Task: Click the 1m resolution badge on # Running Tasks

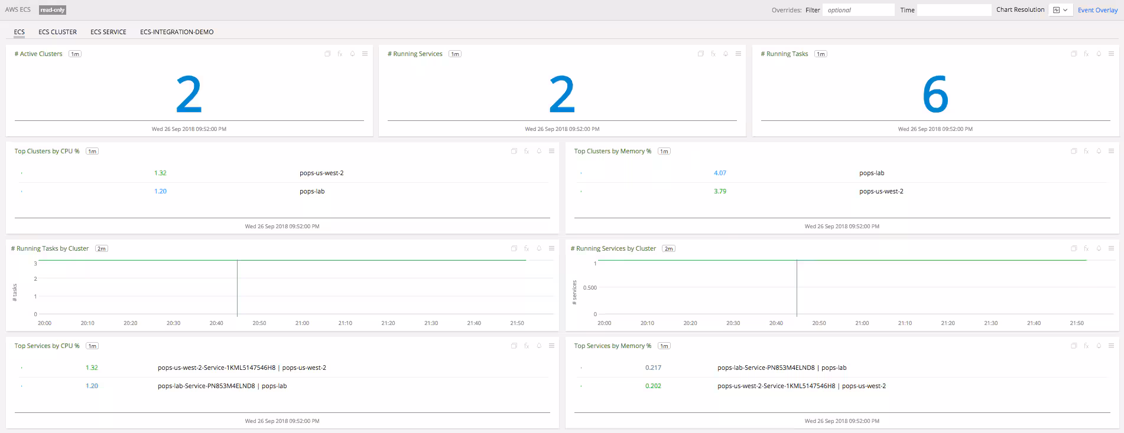Action: coord(820,54)
